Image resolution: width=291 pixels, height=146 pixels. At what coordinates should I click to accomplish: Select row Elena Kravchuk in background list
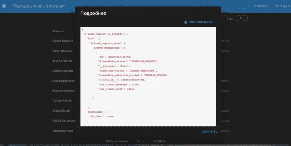[x=62, y=51]
